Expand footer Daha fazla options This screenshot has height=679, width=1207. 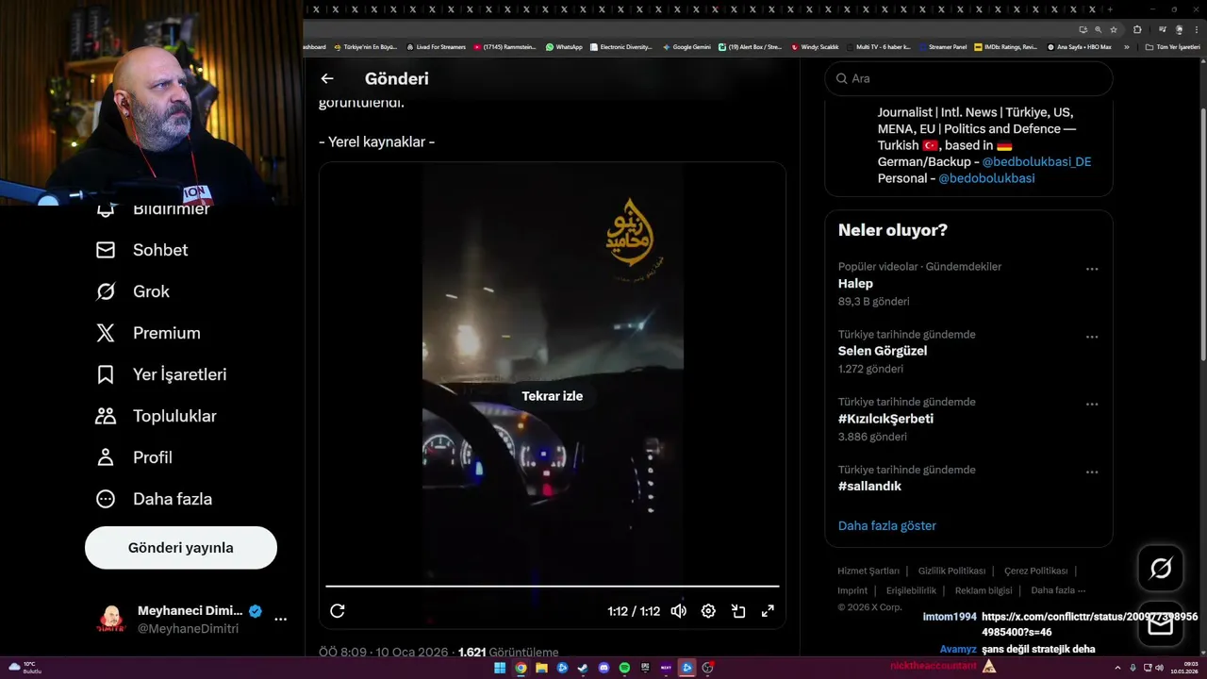coord(1058,590)
